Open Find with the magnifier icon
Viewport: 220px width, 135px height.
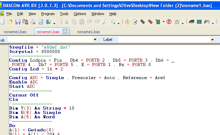[x=105, y=22]
